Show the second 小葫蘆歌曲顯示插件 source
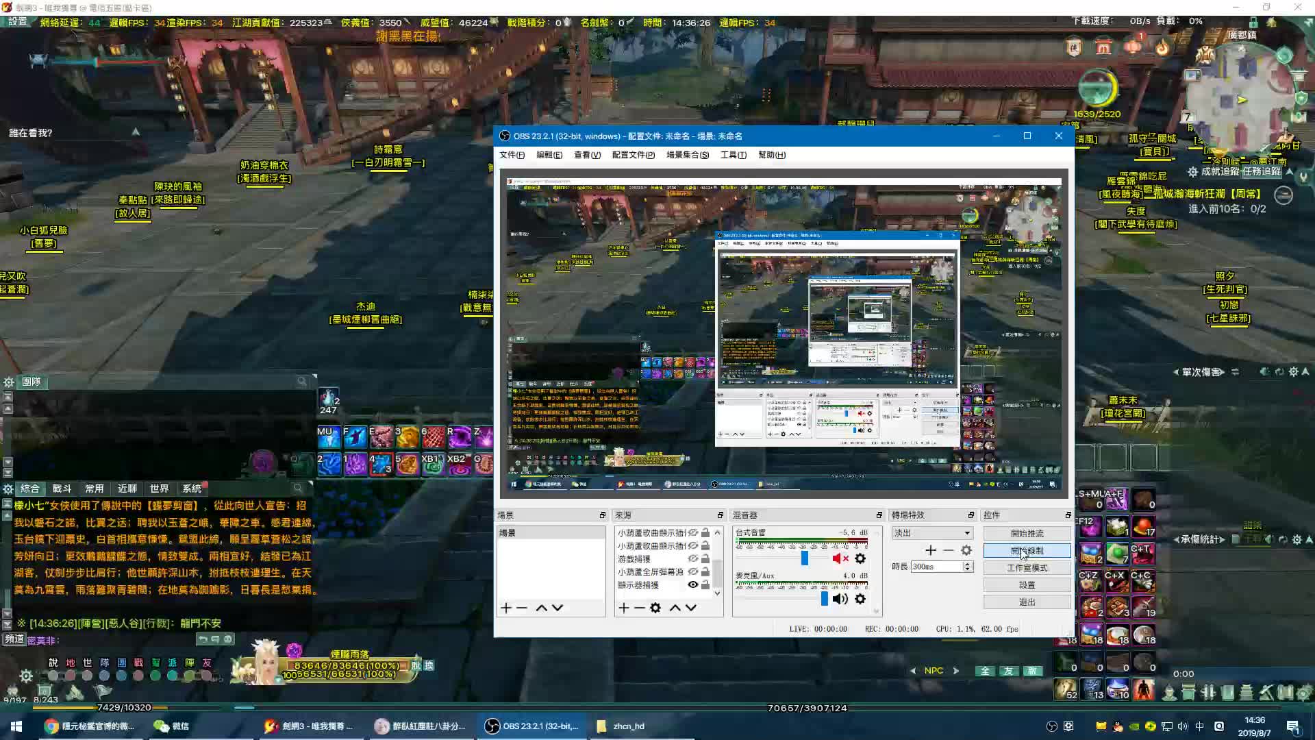 pyautogui.click(x=693, y=545)
